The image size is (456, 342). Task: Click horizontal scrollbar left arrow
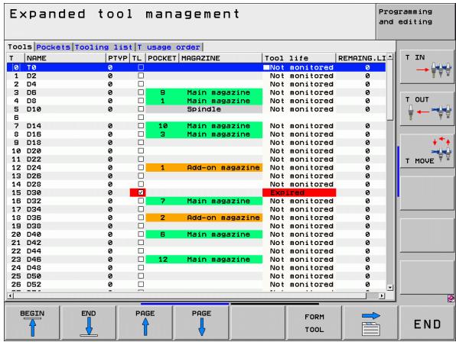tap(11, 296)
